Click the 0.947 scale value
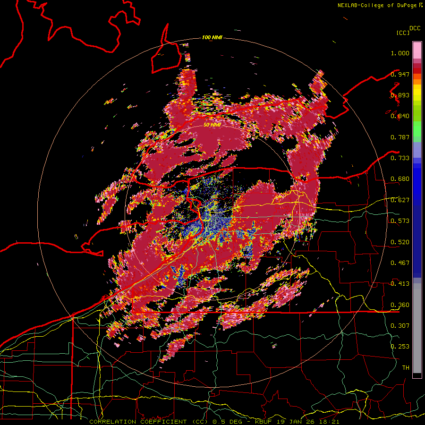This screenshot has height=425, width=425. click(x=400, y=74)
